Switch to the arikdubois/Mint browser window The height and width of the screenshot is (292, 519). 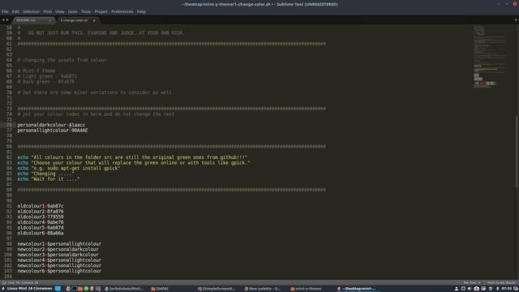click(x=124, y=289)
